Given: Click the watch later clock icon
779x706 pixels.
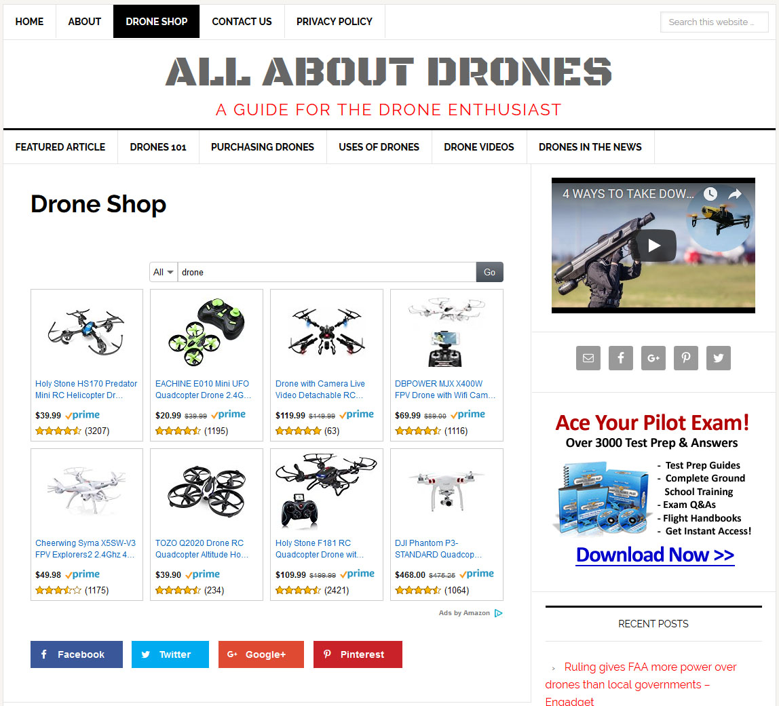Looking at the screenshot, I should [x=710, y=194].
